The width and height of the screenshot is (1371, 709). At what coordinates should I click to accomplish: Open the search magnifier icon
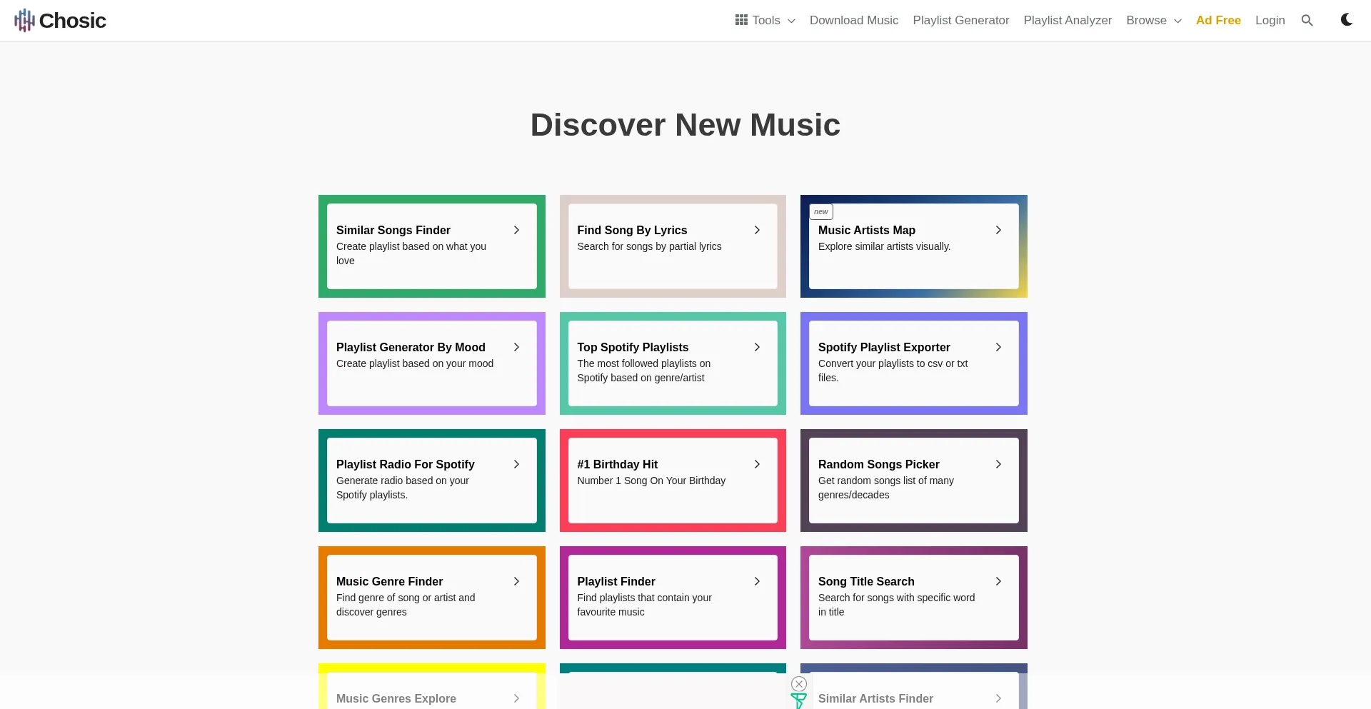click(x=1307, y=20)
